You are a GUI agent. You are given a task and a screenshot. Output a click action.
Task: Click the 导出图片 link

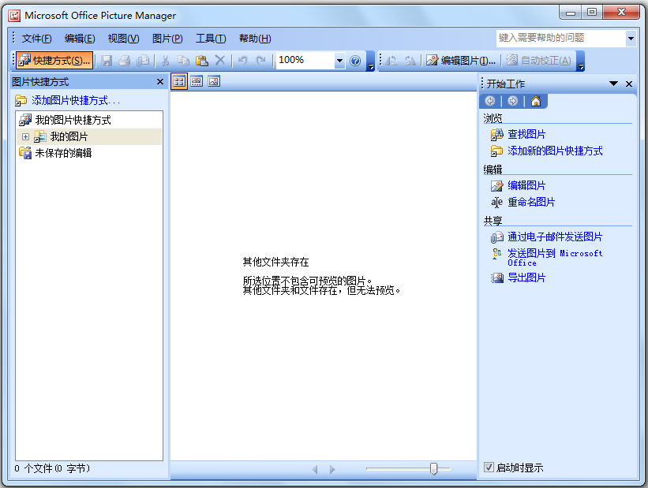pyautogui.click(x=526, y=278)
